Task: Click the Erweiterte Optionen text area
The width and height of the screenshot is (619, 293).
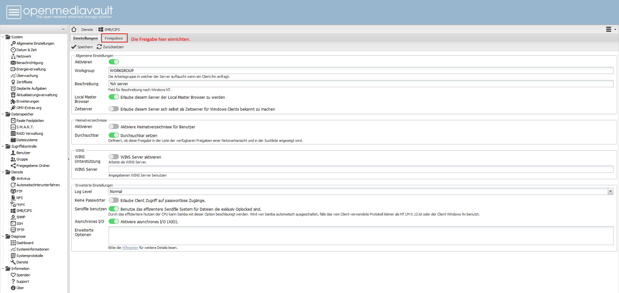Action: click(361, 236)
